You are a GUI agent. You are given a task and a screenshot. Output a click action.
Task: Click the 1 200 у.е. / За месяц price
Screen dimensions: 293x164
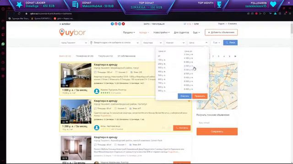75,126
